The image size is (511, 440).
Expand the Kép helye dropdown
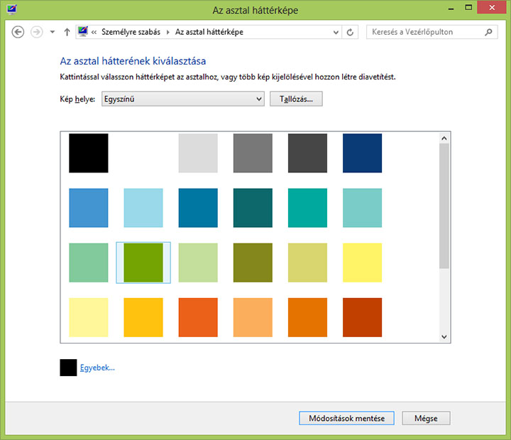pyautogui.click(x=259, y=99)
